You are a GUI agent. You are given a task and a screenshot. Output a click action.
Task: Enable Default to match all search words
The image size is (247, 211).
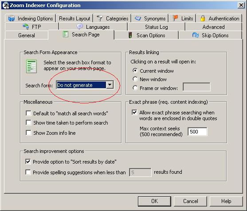pyautogui.click(x=28, y=113)
